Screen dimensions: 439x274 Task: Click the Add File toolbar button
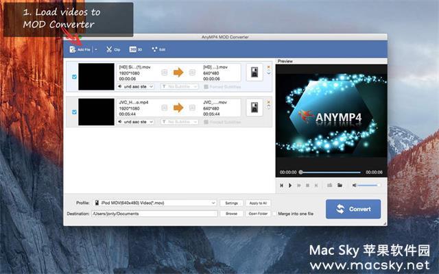pos(80,49)
